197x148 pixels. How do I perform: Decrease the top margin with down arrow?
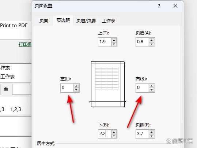(x=114, y=44)
